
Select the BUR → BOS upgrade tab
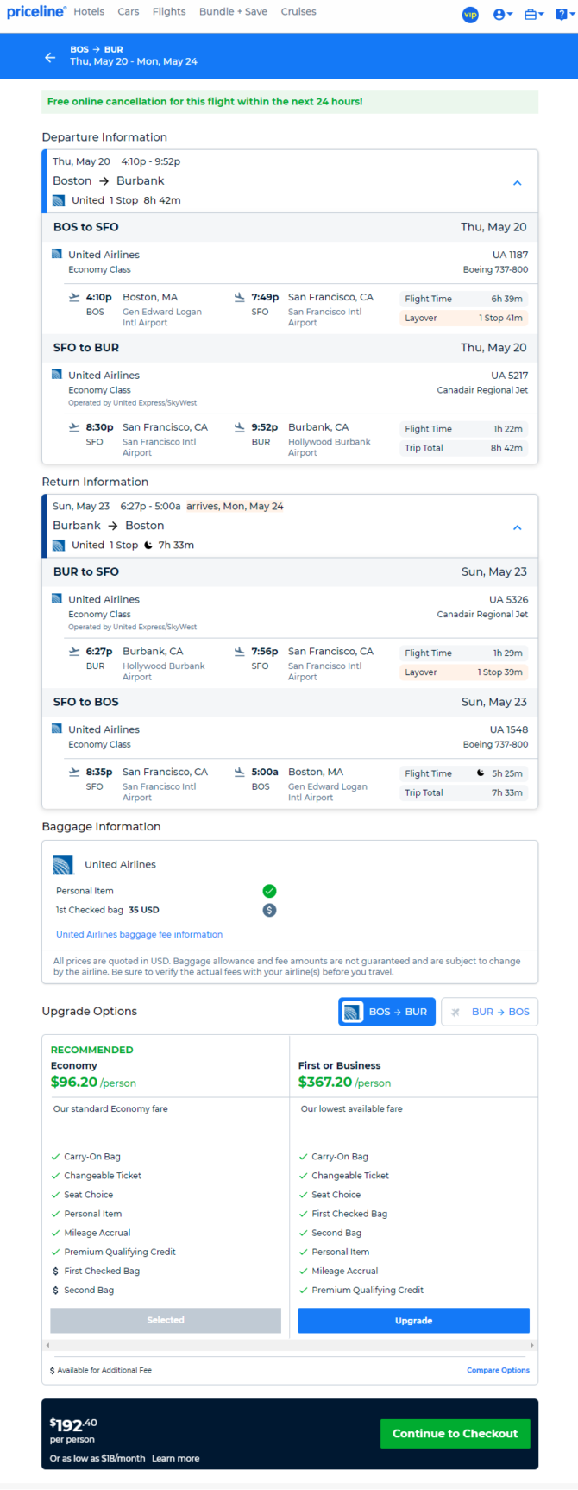489,1012
